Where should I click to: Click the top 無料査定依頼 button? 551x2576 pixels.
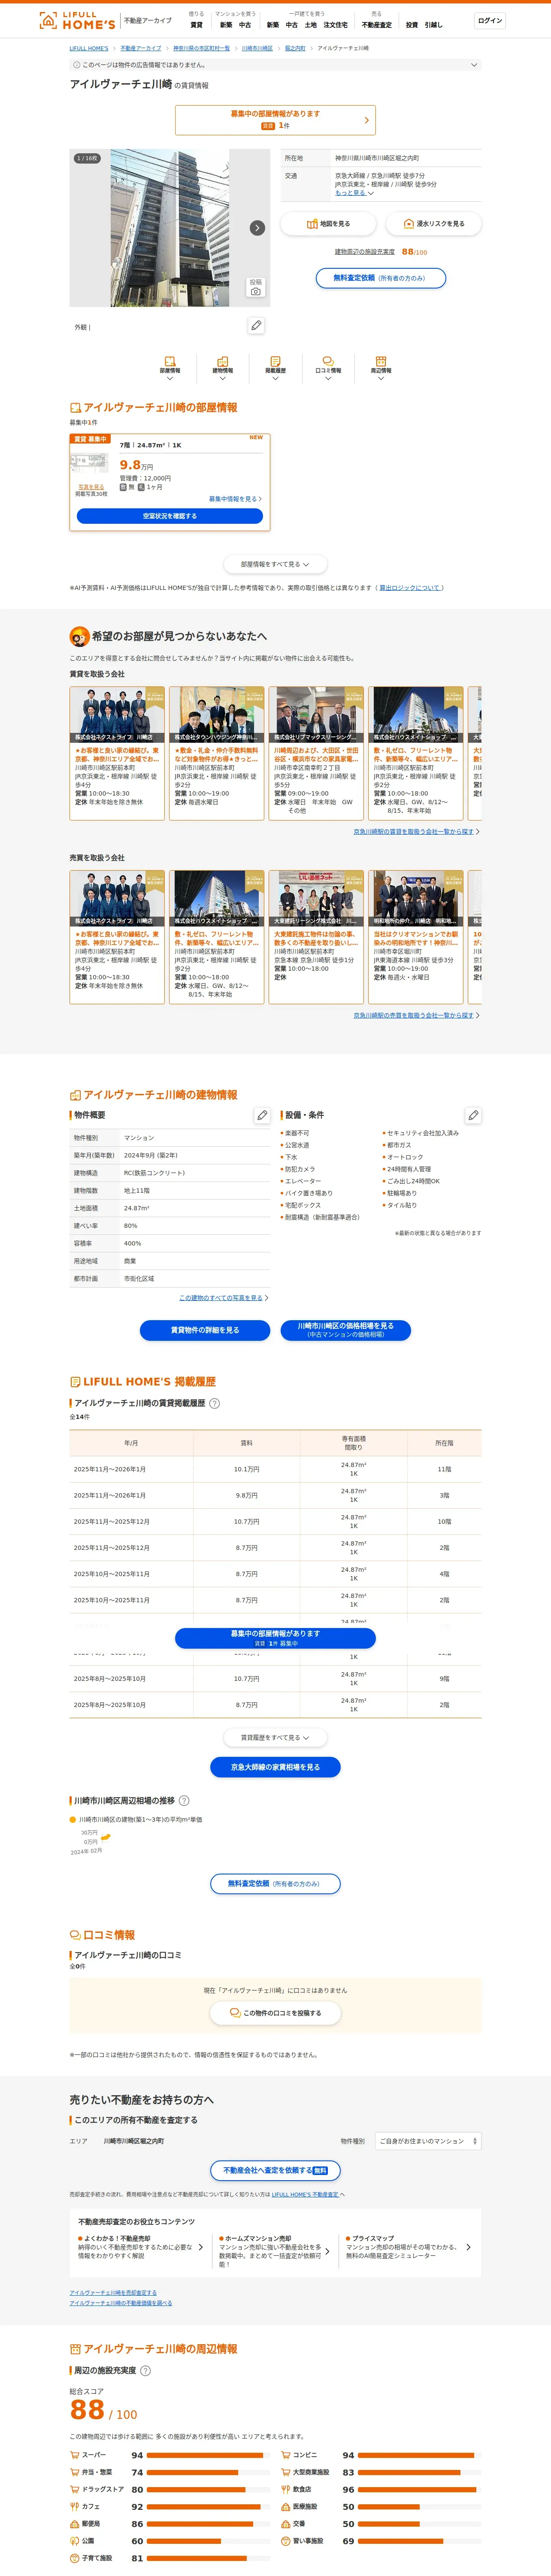click(x=380, y=278)
